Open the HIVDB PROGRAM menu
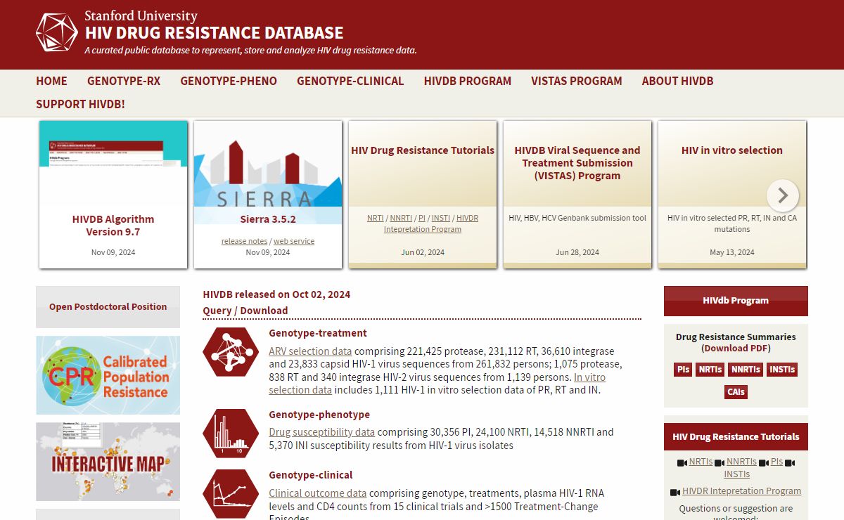The height and width of the screenshot is (520, 844). [x=468, y=81]
